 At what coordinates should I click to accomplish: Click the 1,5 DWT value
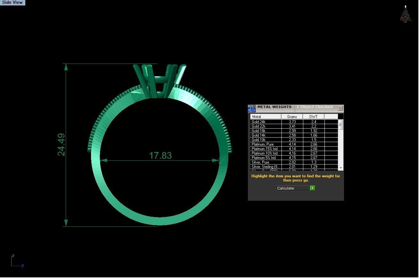[314, 140]
